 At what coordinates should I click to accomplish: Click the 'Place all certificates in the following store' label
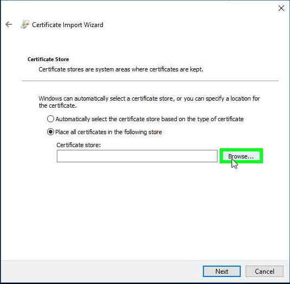tap(109, 132)
